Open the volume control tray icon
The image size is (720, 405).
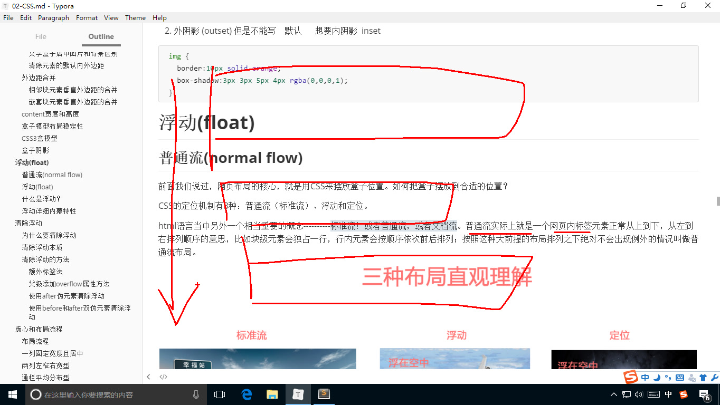coord(639,394)
